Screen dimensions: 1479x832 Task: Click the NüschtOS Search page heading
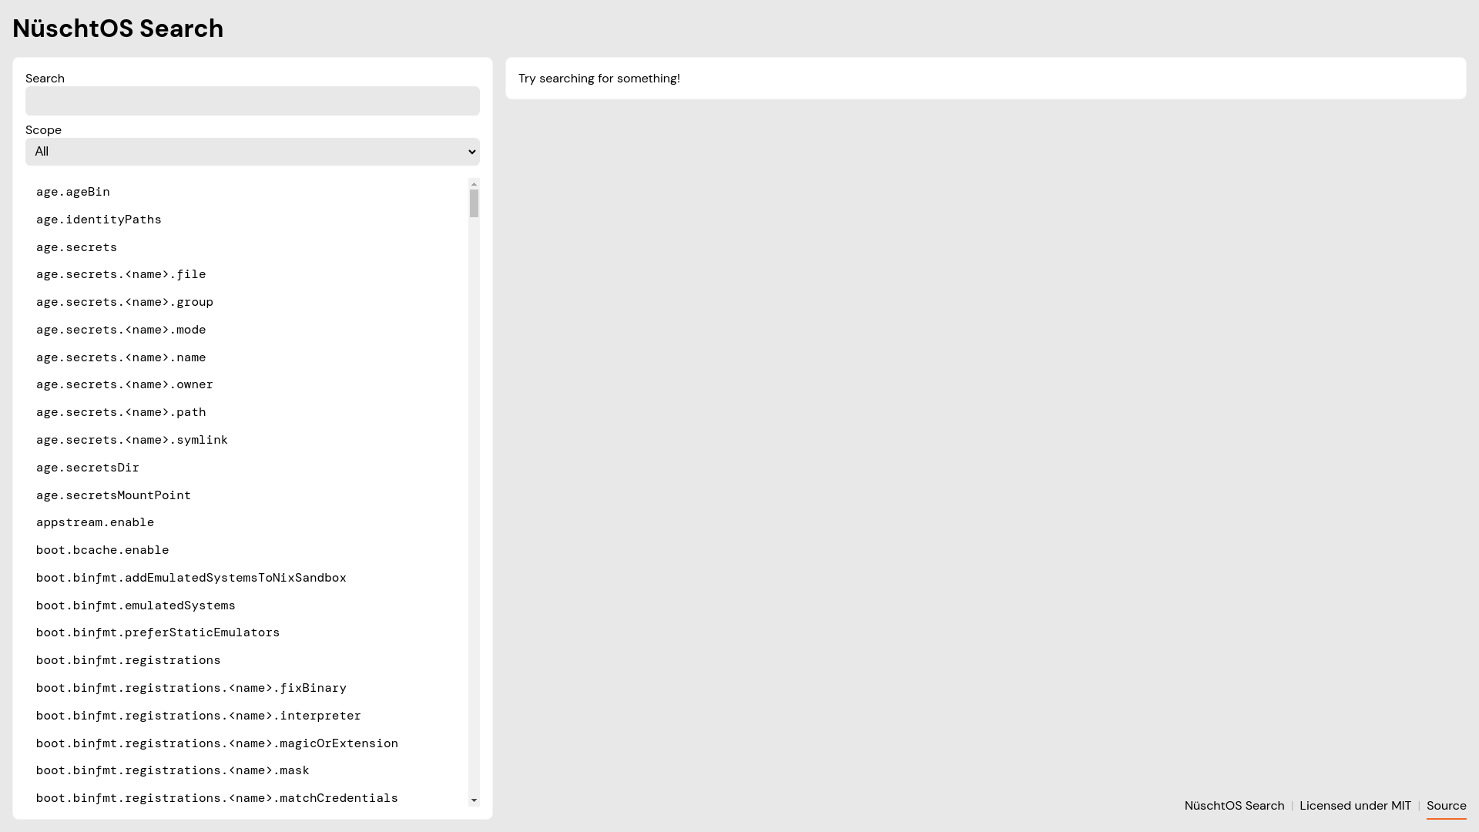[x=118, y=29]
